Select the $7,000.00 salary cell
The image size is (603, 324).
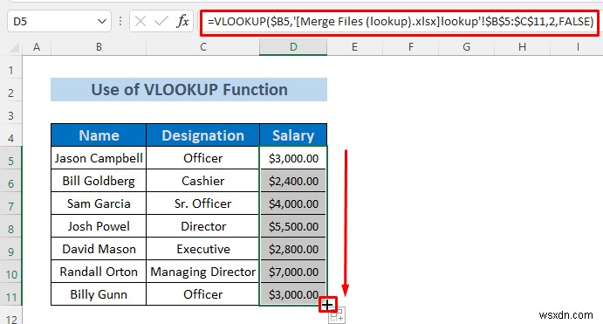[293, 272]
